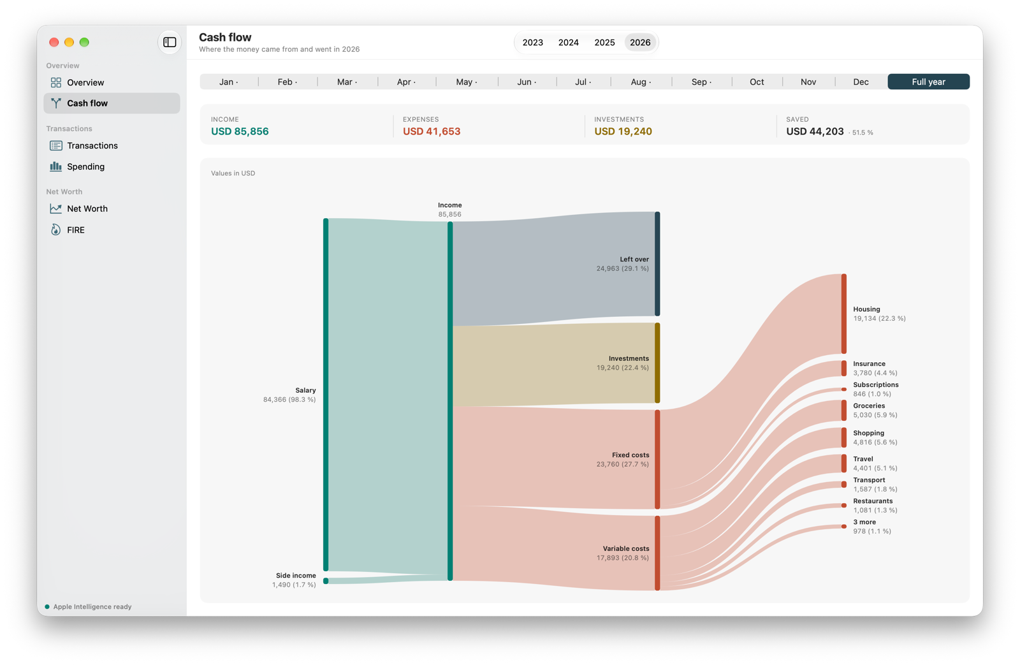Click the Housing category node
The width and height of the screenshot is (1020, 665).
(844, 314)
